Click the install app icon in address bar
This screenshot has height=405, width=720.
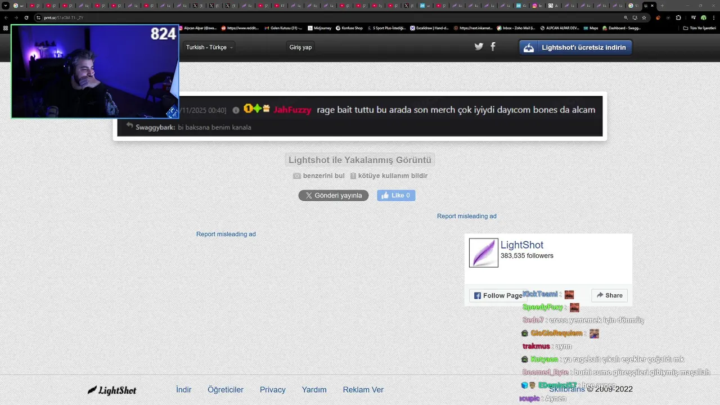[x=635, y=17]
